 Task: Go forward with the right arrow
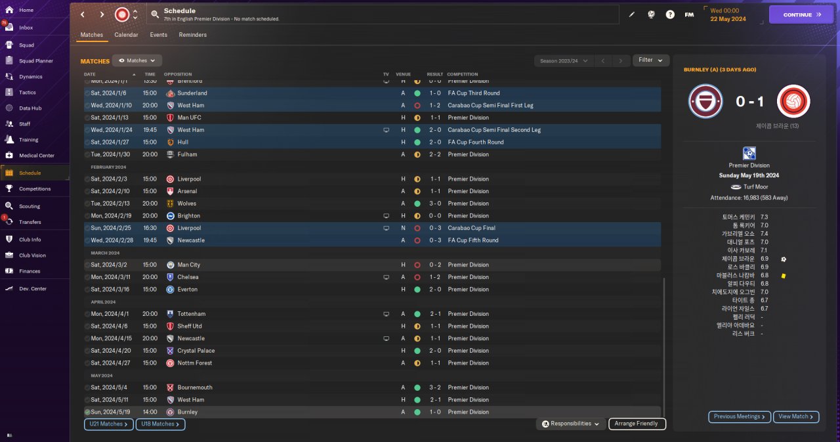coord(102,14)
